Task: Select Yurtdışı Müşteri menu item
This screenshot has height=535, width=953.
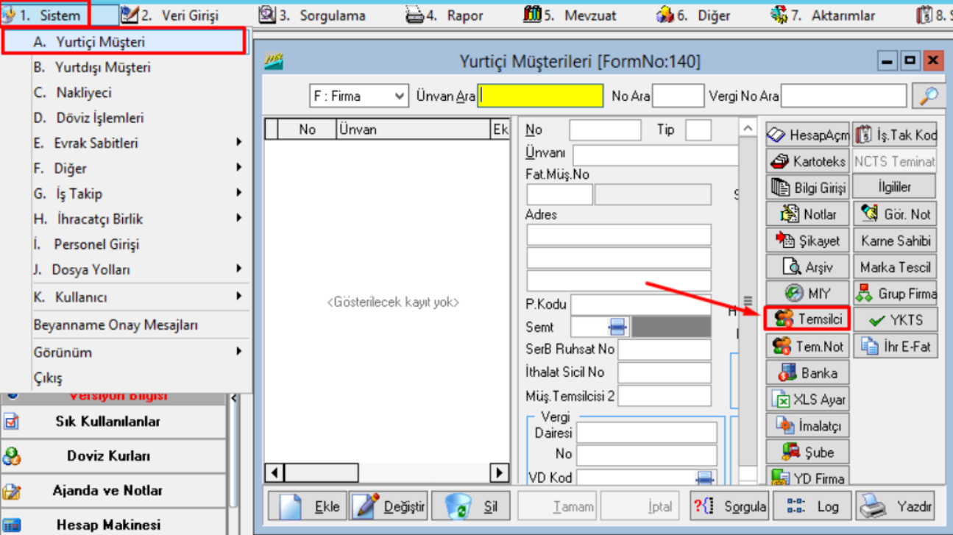Action: pyautogui.click(x=102, y=68)
